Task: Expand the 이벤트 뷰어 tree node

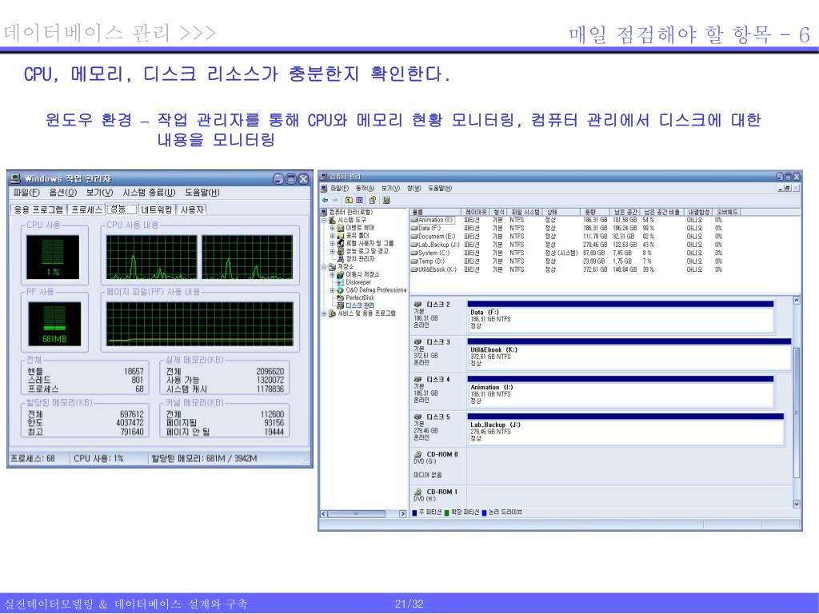Action: [332, 228]
